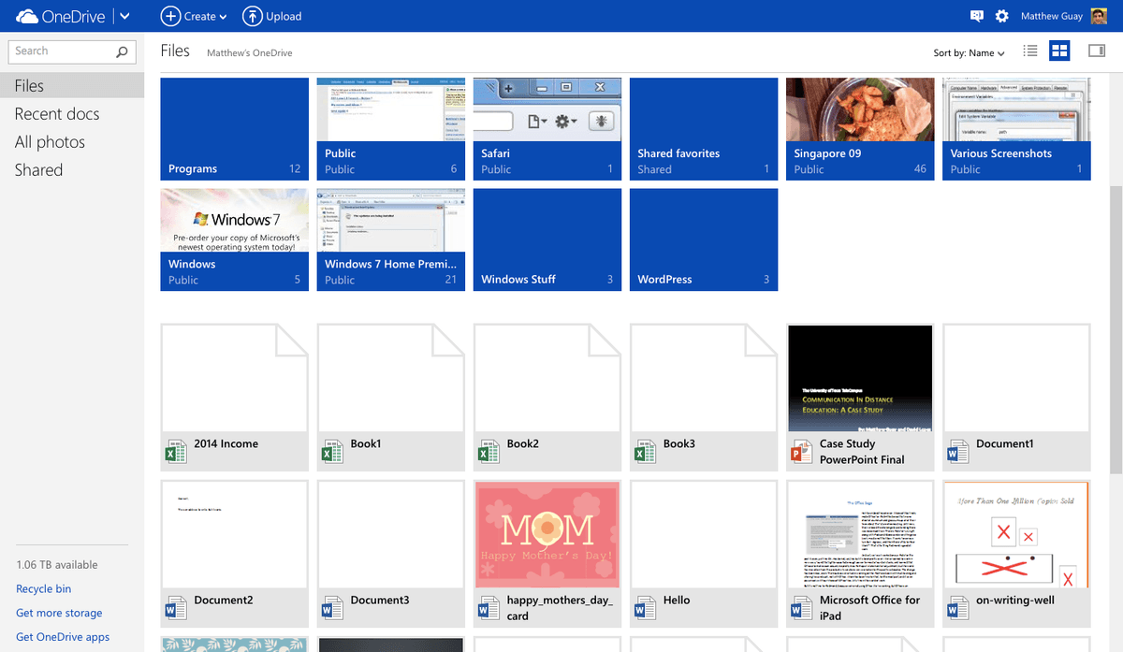Open the Public folder tile
1123x652 pixels.
point(390,129)
